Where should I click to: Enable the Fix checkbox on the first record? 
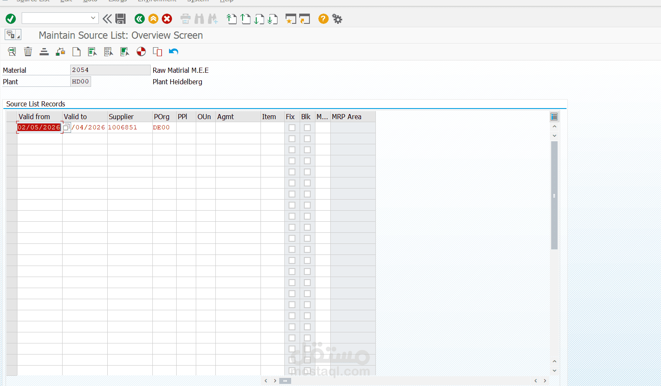(x=292, y=127)
